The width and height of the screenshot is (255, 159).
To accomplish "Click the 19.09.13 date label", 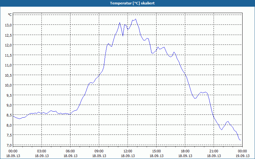I will [242, 156].
